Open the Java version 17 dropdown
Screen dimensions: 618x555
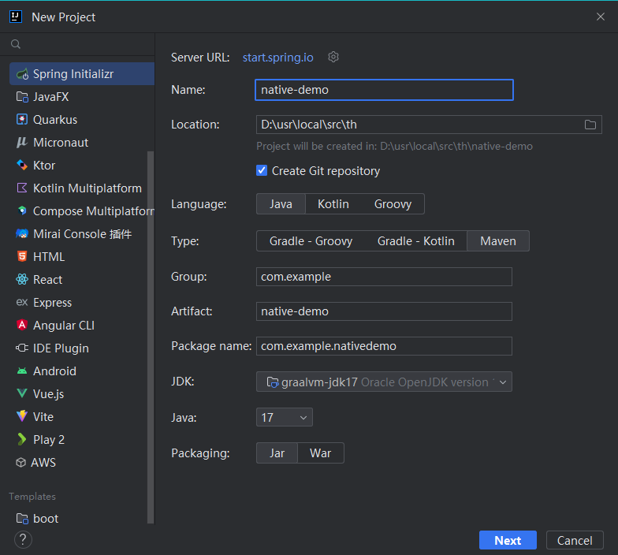[284, 418]
